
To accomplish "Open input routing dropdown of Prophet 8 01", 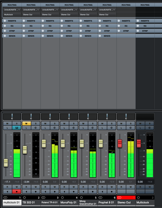I will pos(107,10).
